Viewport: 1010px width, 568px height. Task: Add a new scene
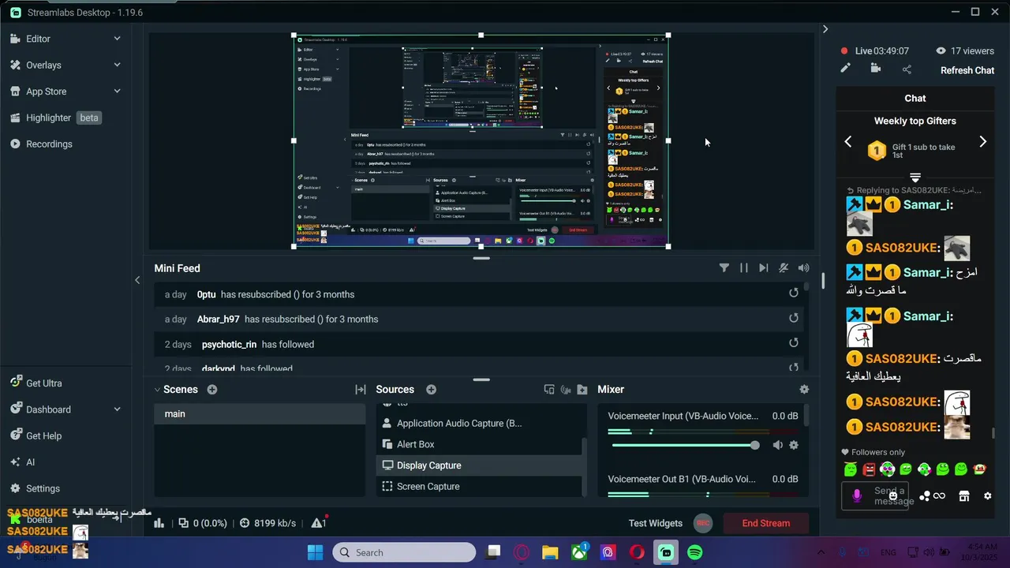pos(212,390)
